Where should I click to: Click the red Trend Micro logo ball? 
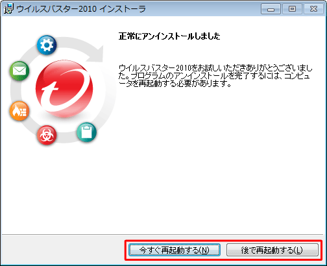click(x=64, y=89)
